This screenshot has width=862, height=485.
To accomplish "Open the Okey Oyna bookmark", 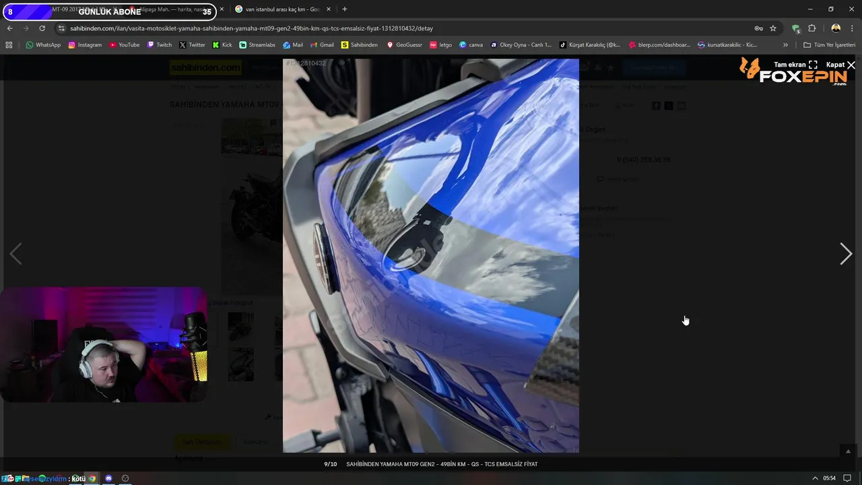I will pos(521,44).
